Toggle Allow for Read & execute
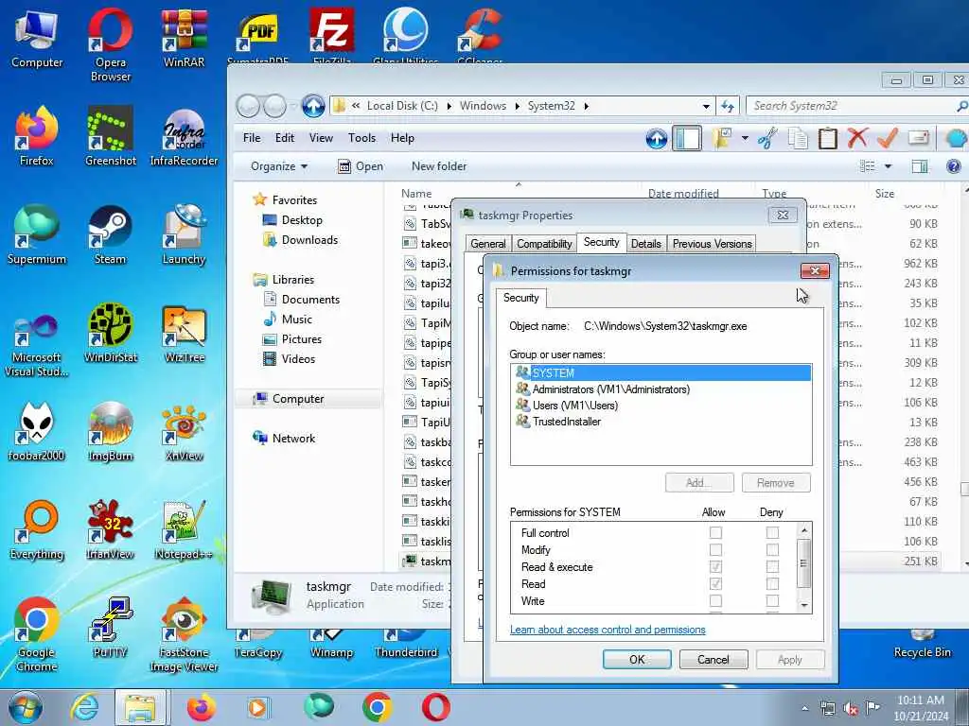 tap(715, 567)
